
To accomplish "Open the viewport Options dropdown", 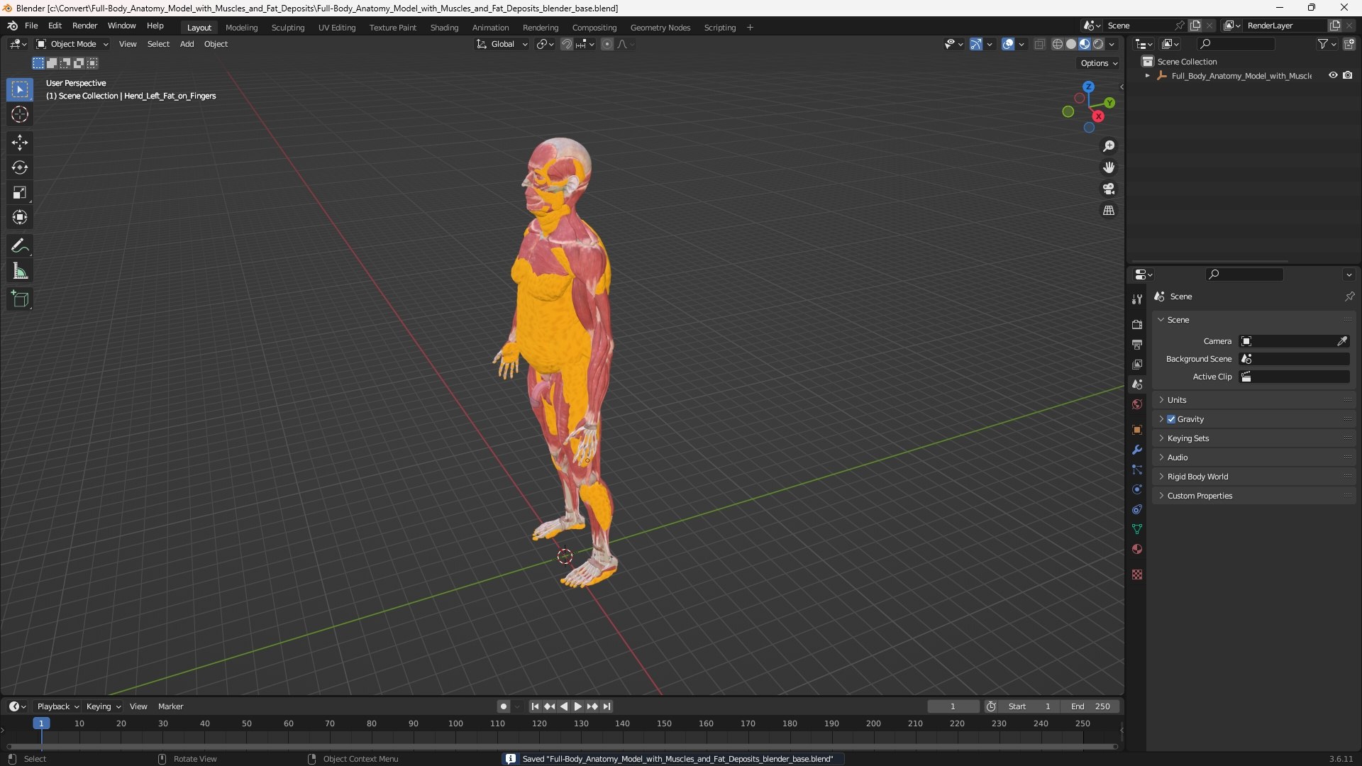I will 1099,63.
